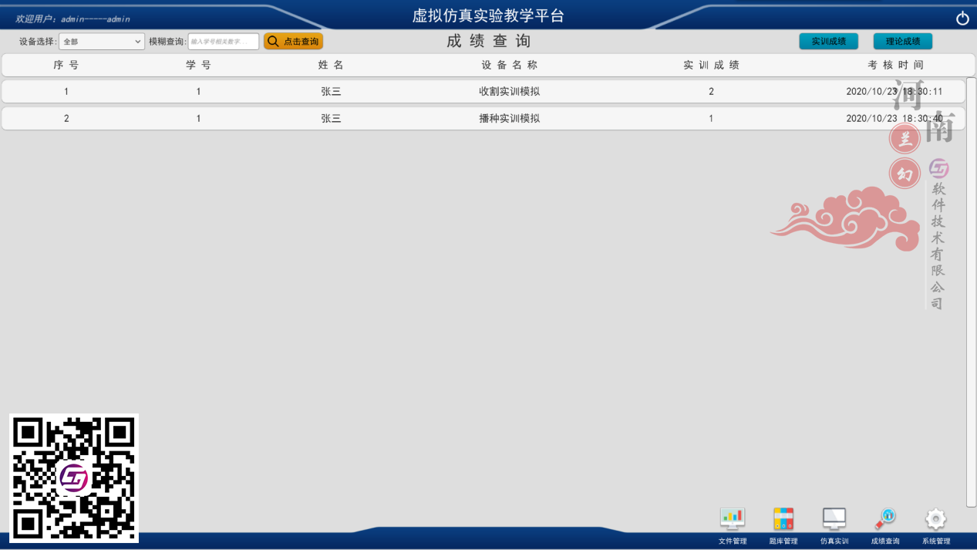The width and height of the screenshot is (977, 550).
Task: Switch to the 理论成绩 tab
Action: tap(901, 40)
